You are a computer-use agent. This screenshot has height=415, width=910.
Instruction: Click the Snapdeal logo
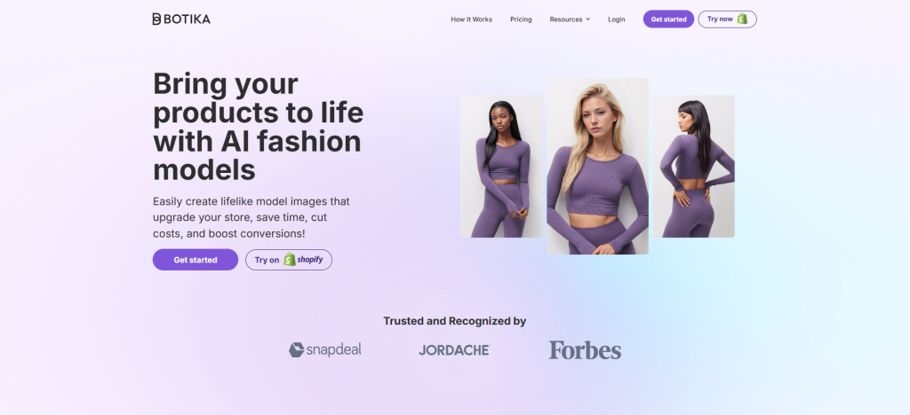click(325, 349)
